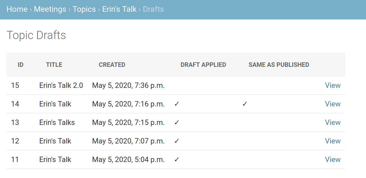The width and height of the screenshot is (366, 178).
Task: View draft 14 created 7:16 p.m.
Action: point(333,104)
